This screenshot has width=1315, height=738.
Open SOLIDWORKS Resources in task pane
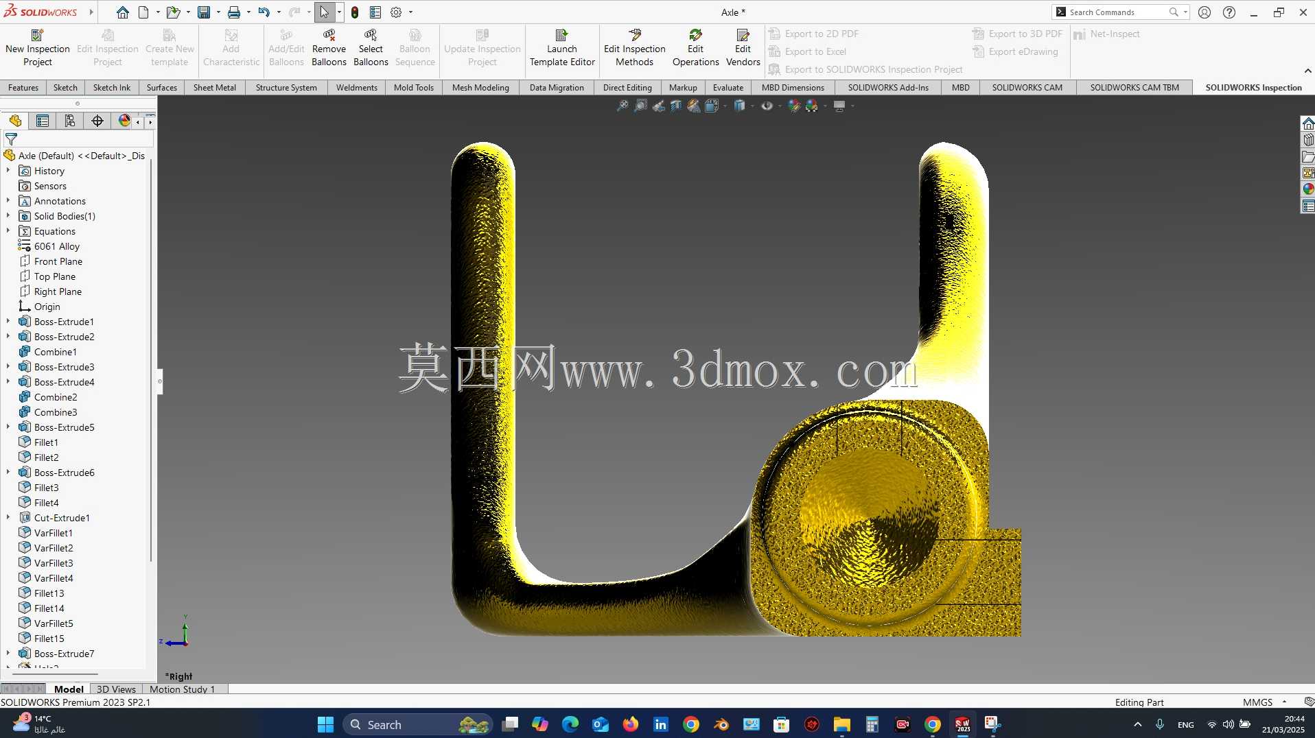[x=1308, y=123]
